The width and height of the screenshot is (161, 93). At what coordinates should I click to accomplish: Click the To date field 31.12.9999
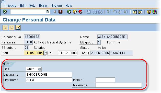pos(68,53)
